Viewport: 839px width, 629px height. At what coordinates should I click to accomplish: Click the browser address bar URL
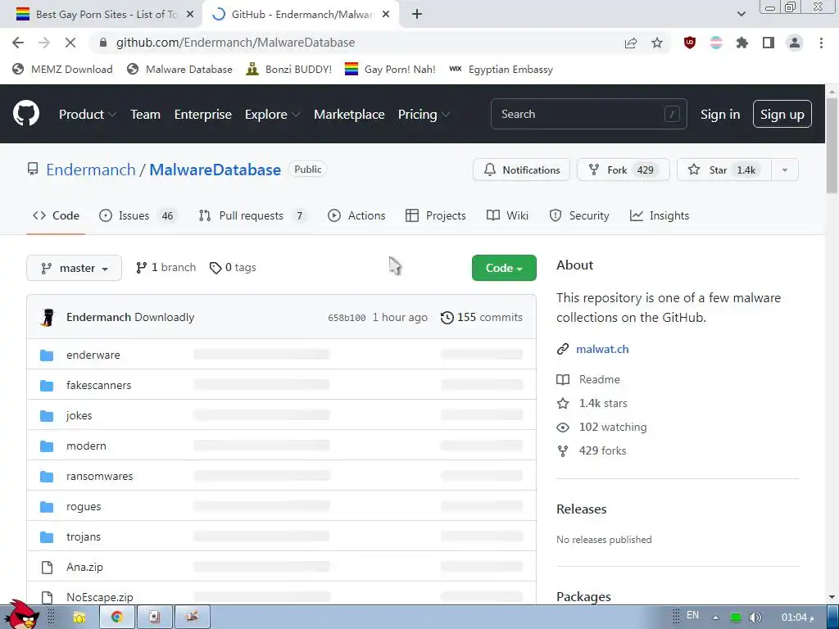tap(235, 43)
